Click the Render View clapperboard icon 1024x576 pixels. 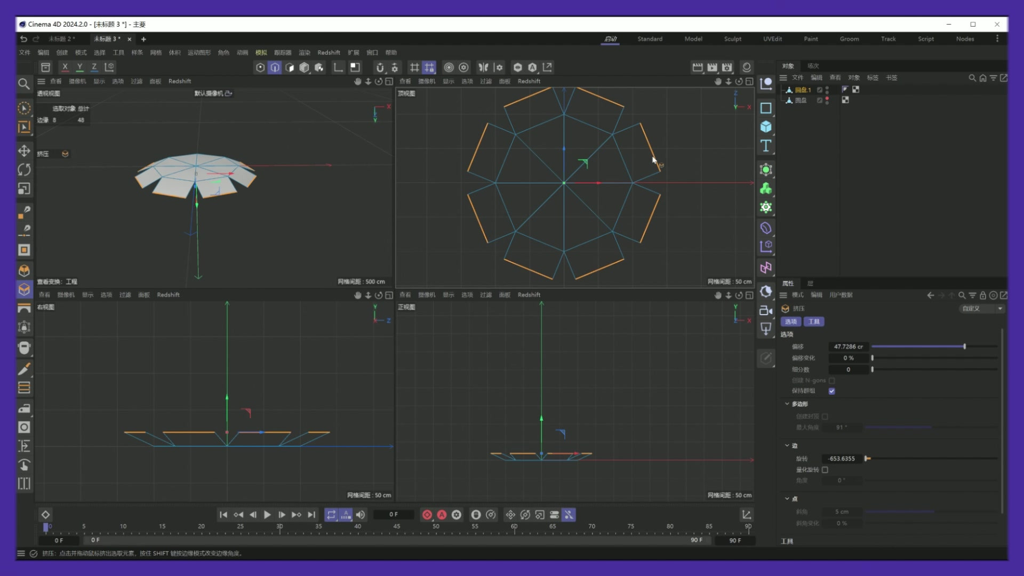point(698,67)
